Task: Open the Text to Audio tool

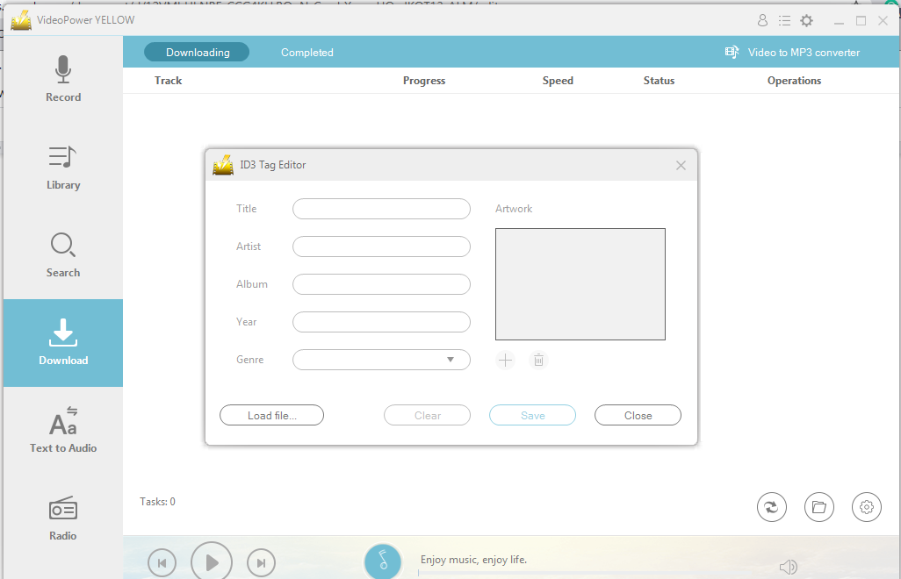Action: [x=62, y=430]
